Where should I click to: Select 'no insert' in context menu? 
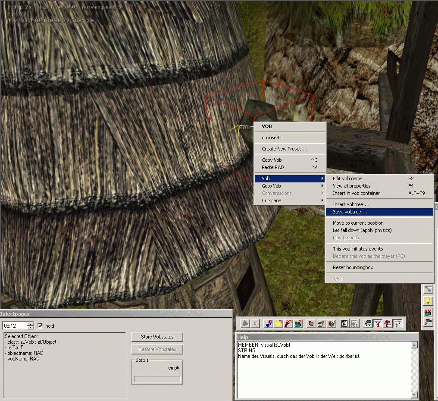click(x=289, y=138)
